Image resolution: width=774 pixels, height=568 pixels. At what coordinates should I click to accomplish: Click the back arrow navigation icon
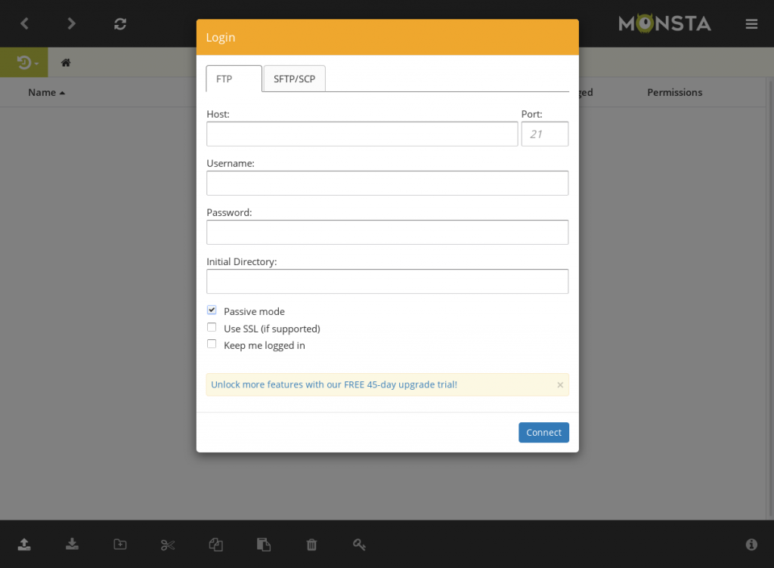tap(24, 23)
